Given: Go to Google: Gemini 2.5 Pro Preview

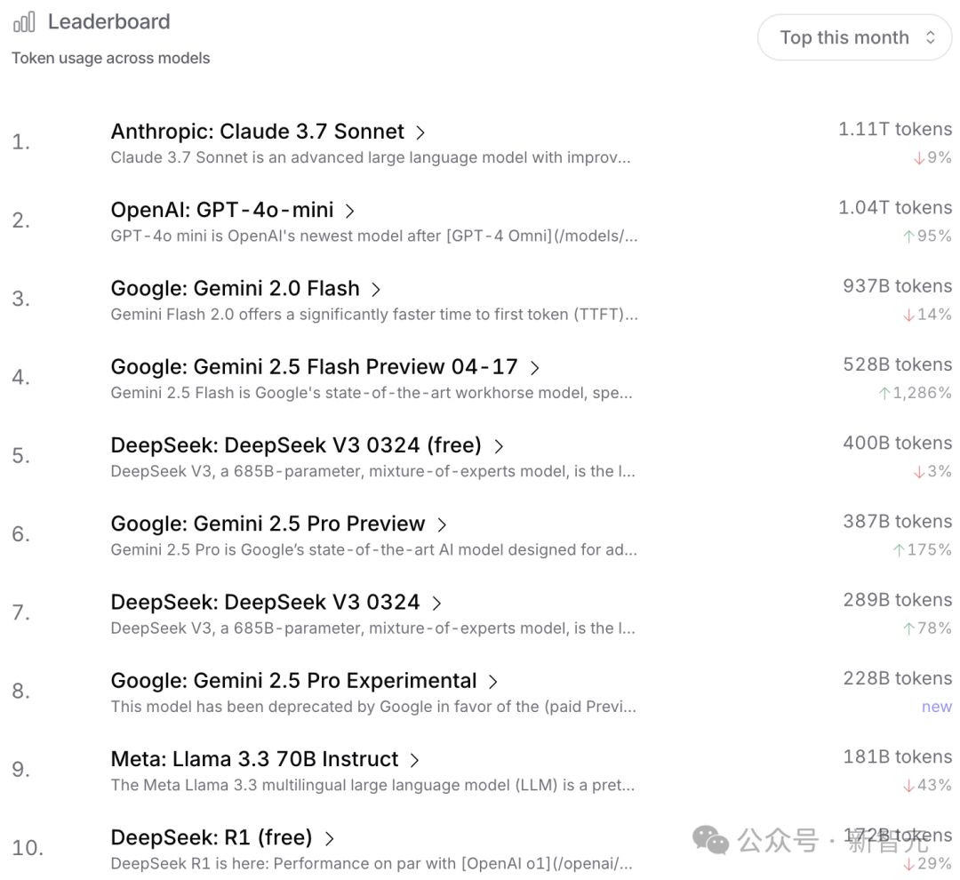Looking at the screenshot, I should 268,524.
